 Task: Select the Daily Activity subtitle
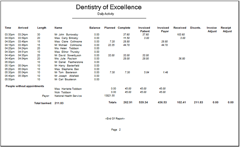[106, 14]
